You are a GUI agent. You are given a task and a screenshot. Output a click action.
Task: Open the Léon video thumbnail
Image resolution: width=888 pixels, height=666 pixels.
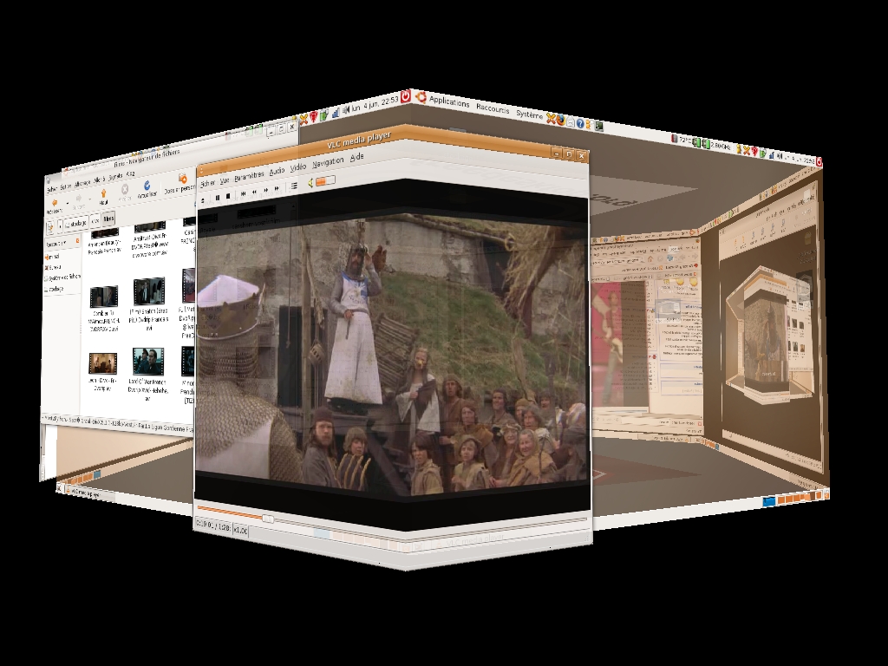[x=103, y=363]
